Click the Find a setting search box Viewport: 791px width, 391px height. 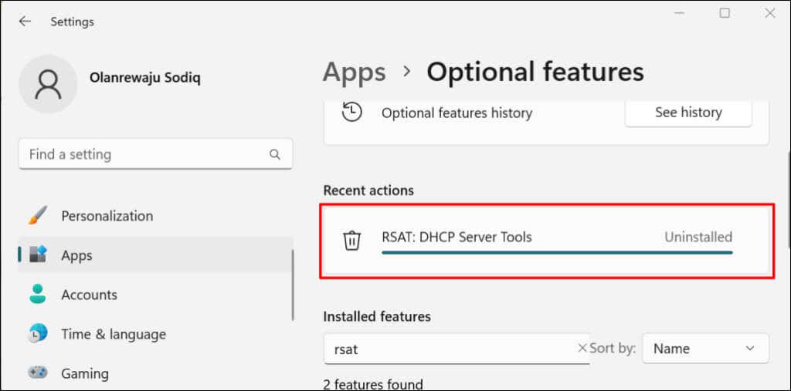pos(147,154)
